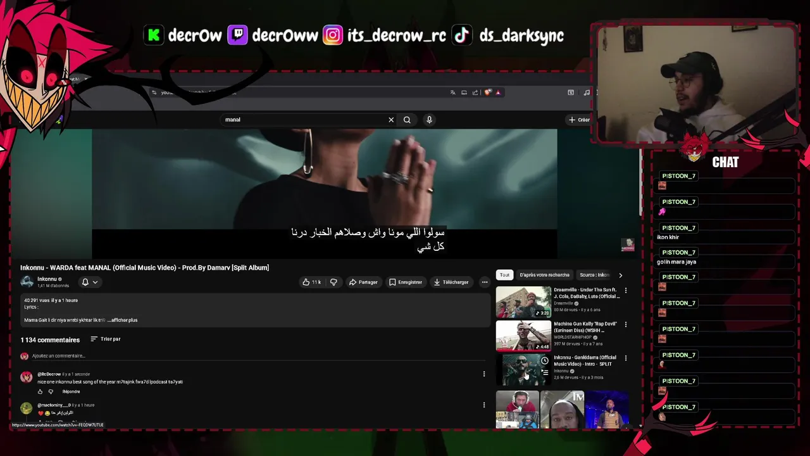Click the Inkonnu channel name link

point(47,279)
